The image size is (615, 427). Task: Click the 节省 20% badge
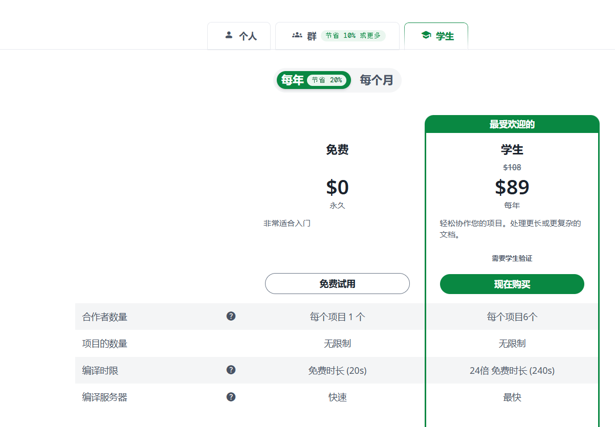pyautogui.click(x=327, y=80)
